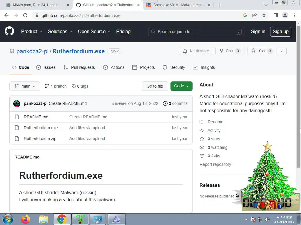Open the tab search chevron

pyautogui.click(x=266, y=5)
